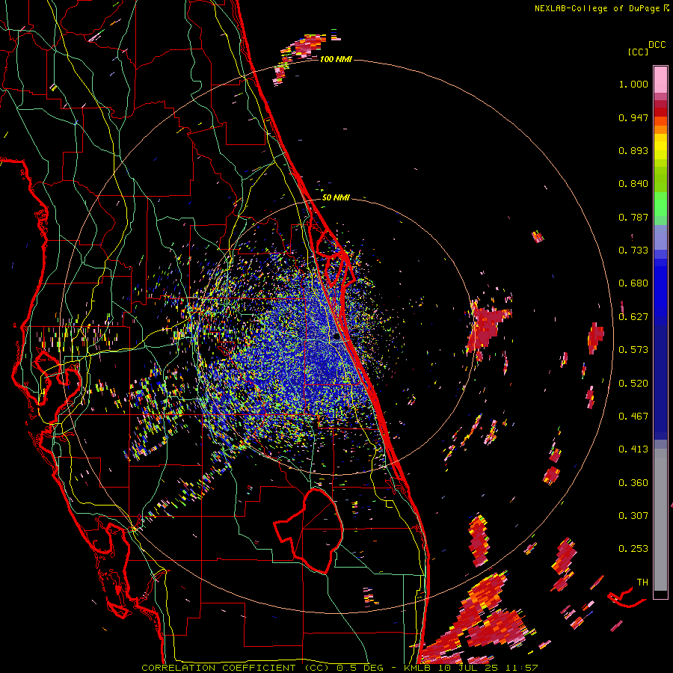Pick the red segment of the color bar
The height and width of the screenshot is (673, 673).
click(x=660, y=112)
